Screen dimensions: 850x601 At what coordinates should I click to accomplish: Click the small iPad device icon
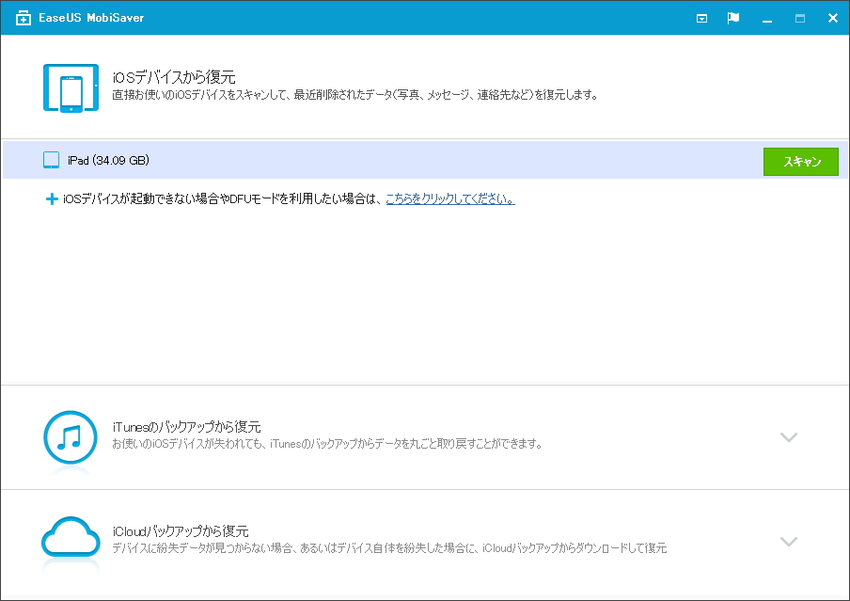[51, 160]
